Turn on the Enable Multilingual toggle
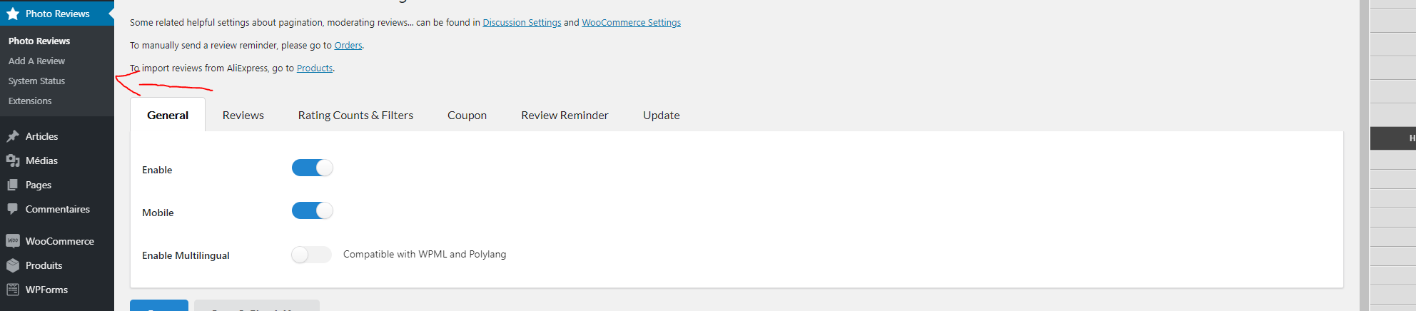The image size is (1416, 311). [312, 255]
